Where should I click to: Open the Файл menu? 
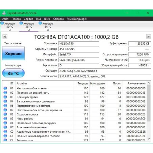(x=5, y=19)
